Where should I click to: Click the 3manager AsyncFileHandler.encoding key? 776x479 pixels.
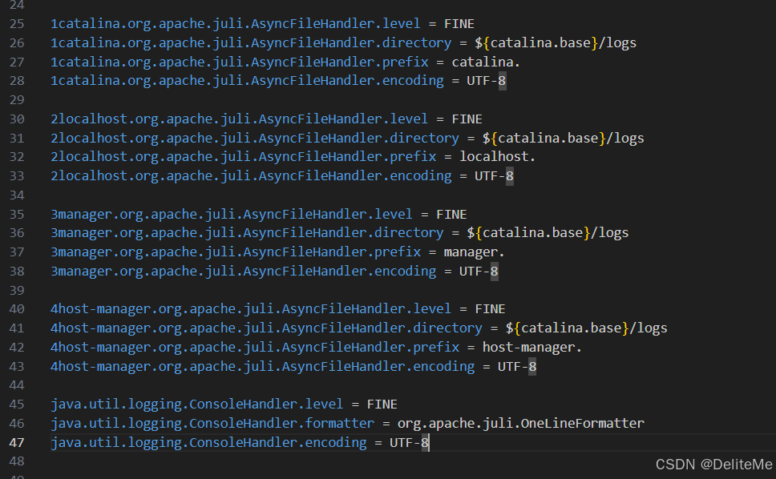[243, 272]
